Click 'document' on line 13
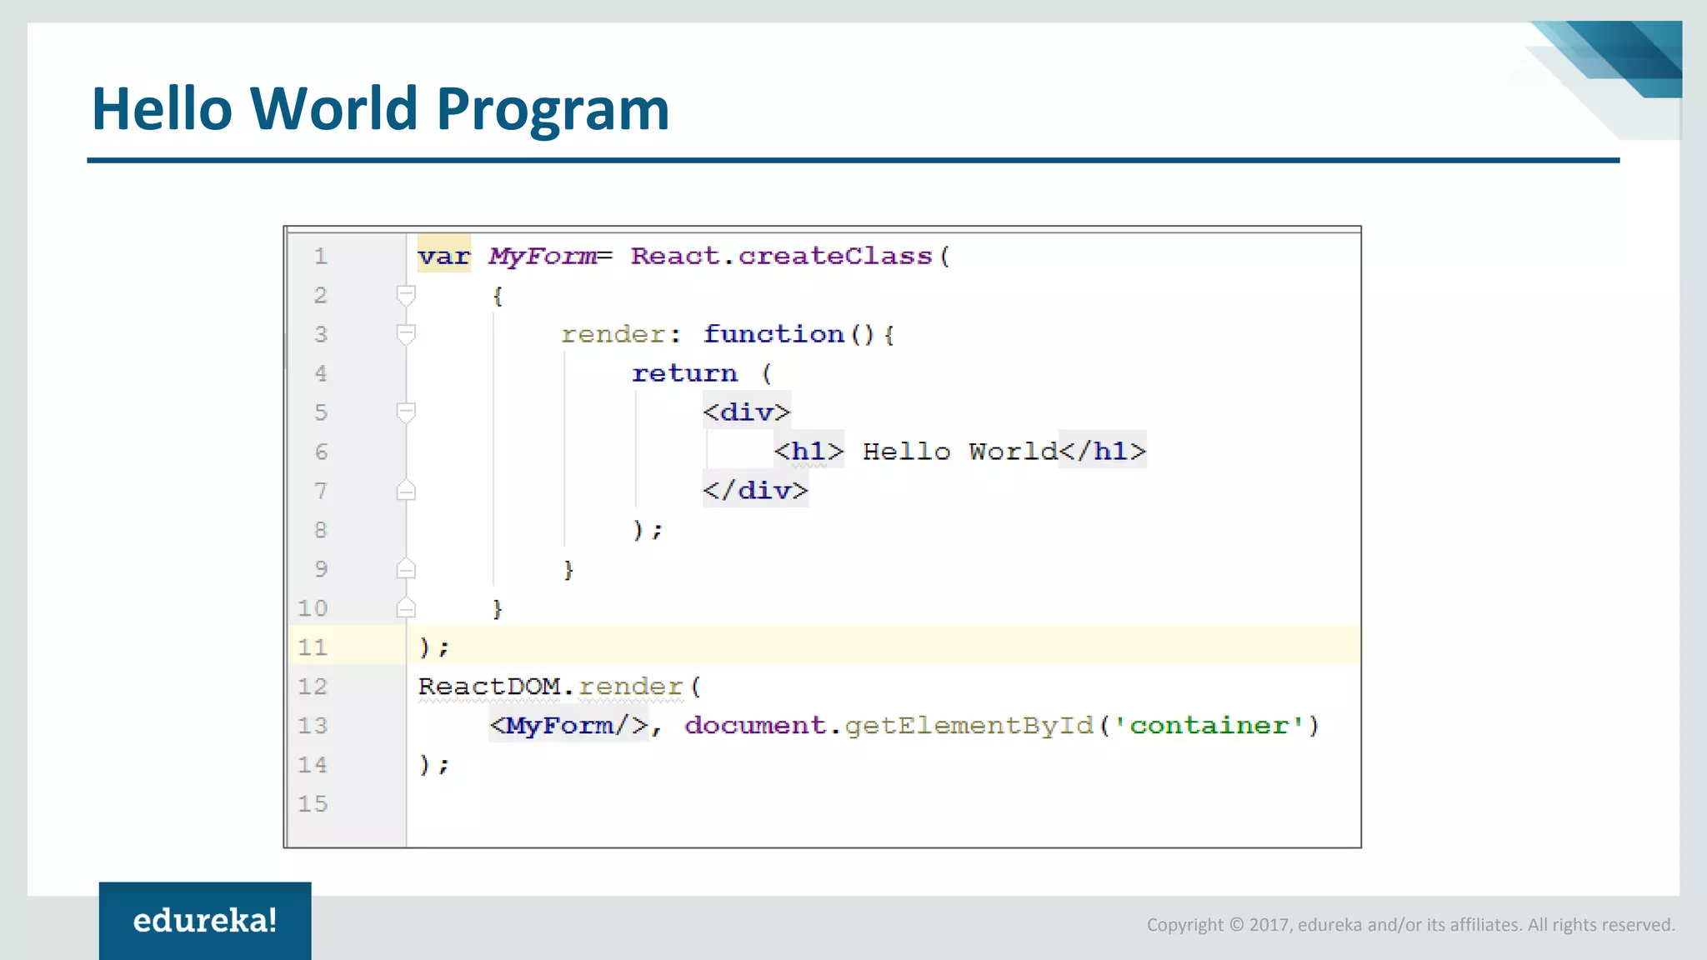The height and width of the screenshot is (960, 1707). coord(755,725)
